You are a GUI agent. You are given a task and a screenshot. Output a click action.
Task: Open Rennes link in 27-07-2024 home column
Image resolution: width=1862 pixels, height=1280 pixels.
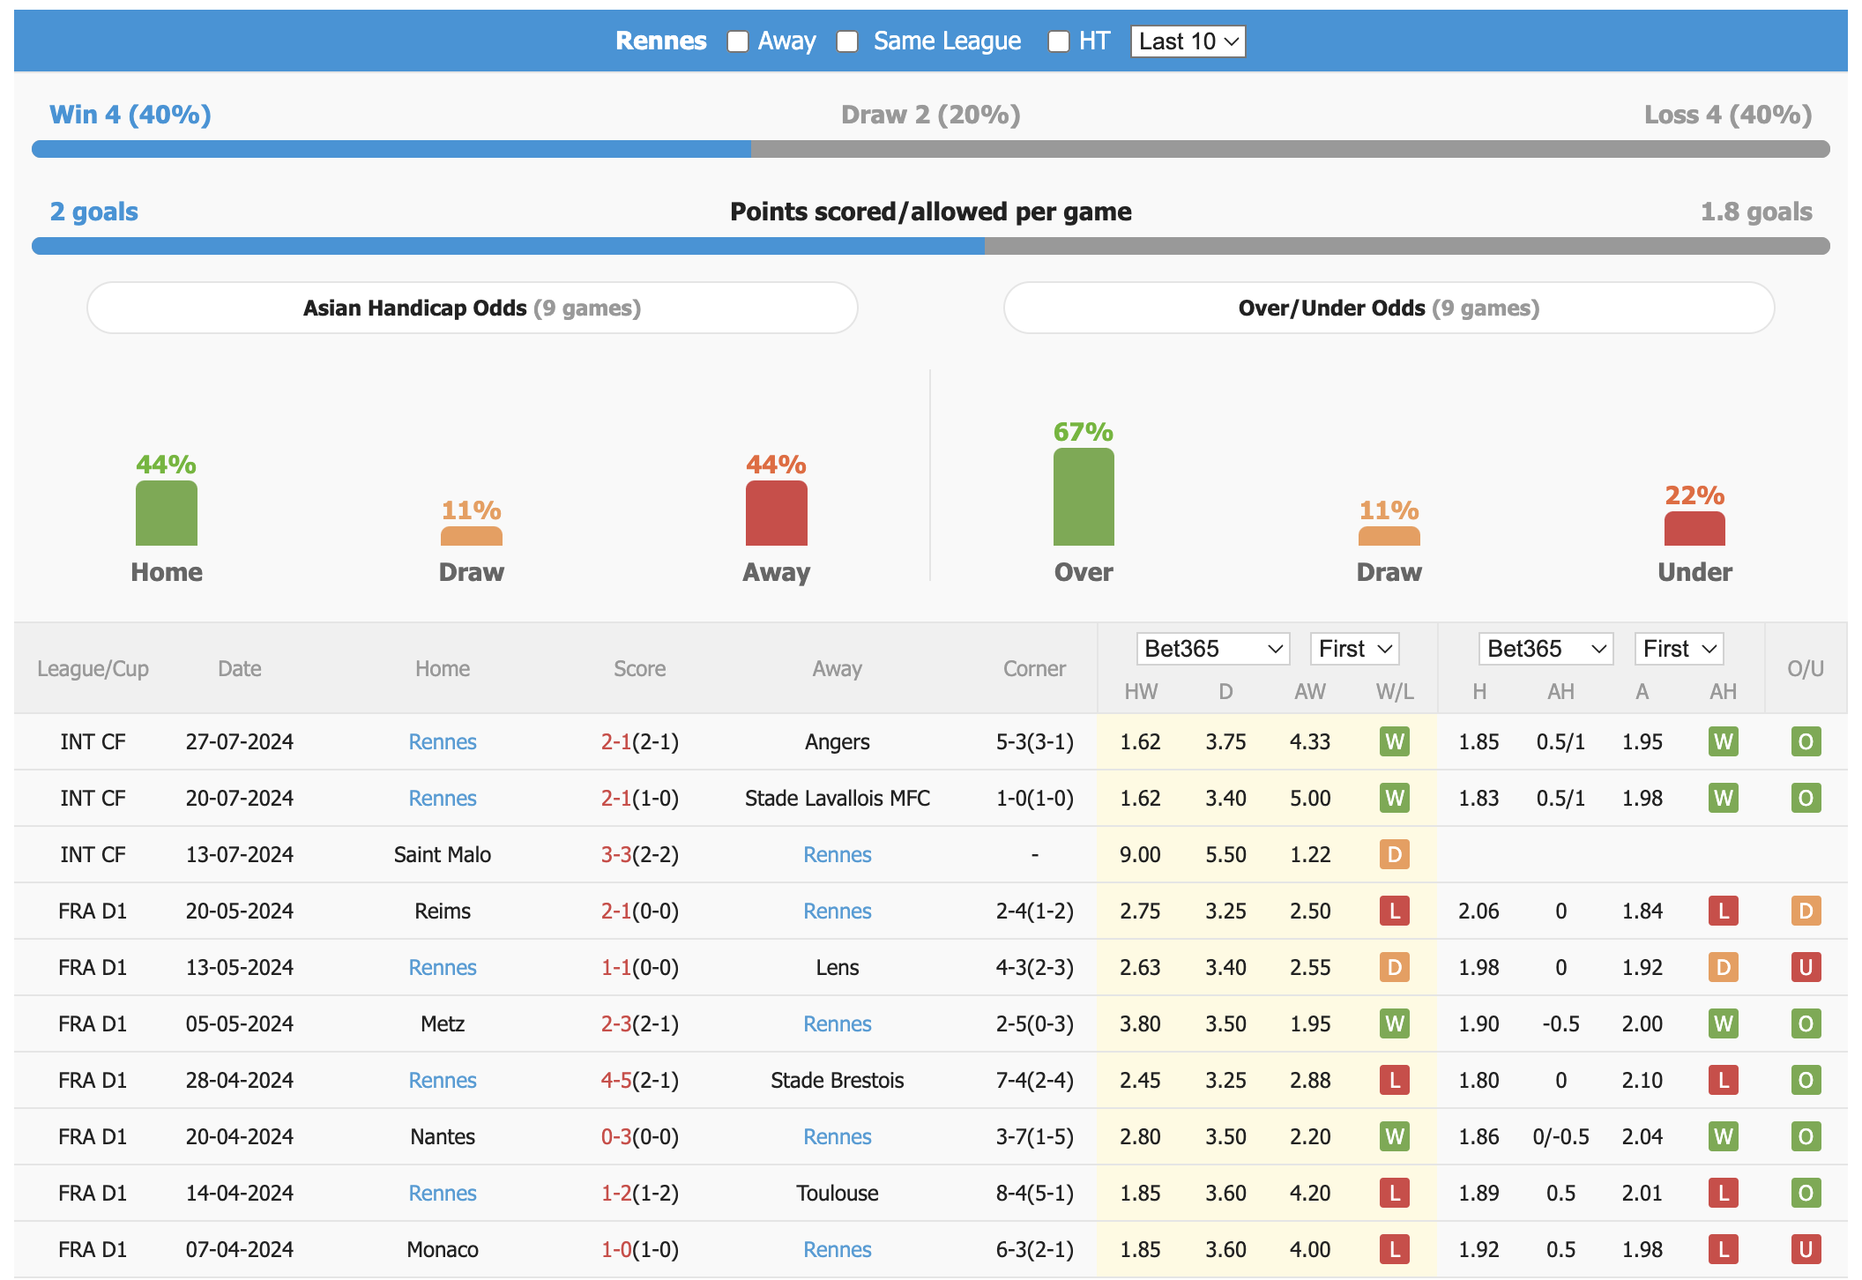[443, 741]
